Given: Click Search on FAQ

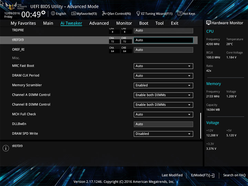Looking at the screenshot, I should tap(234, 175).
